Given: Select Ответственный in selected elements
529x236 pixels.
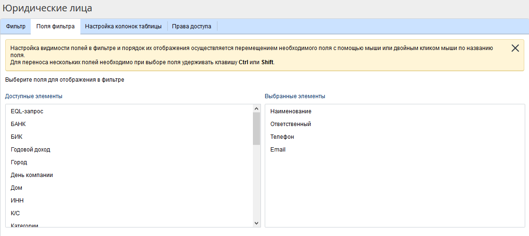Looking at the screenshot, I should click(x=290, y=124).
